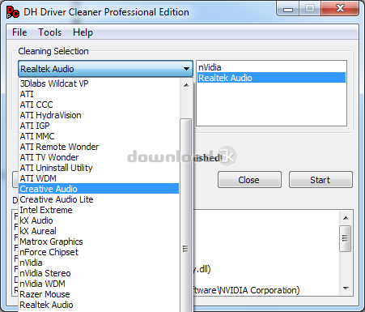This screenshot has width=365, height=312.
Task: Click the dropdown list scroll-up arrow
Action: point(186,85)
